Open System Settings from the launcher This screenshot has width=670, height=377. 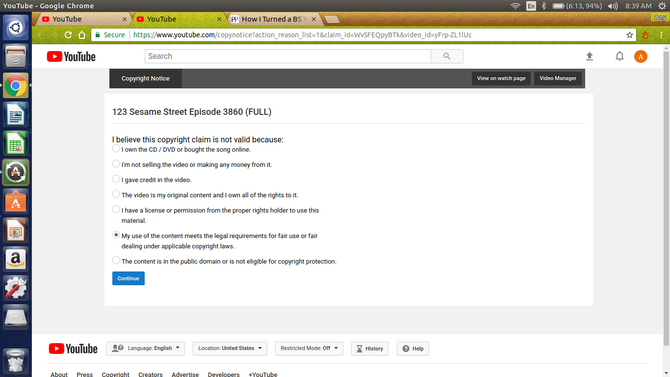click(16, 288)
